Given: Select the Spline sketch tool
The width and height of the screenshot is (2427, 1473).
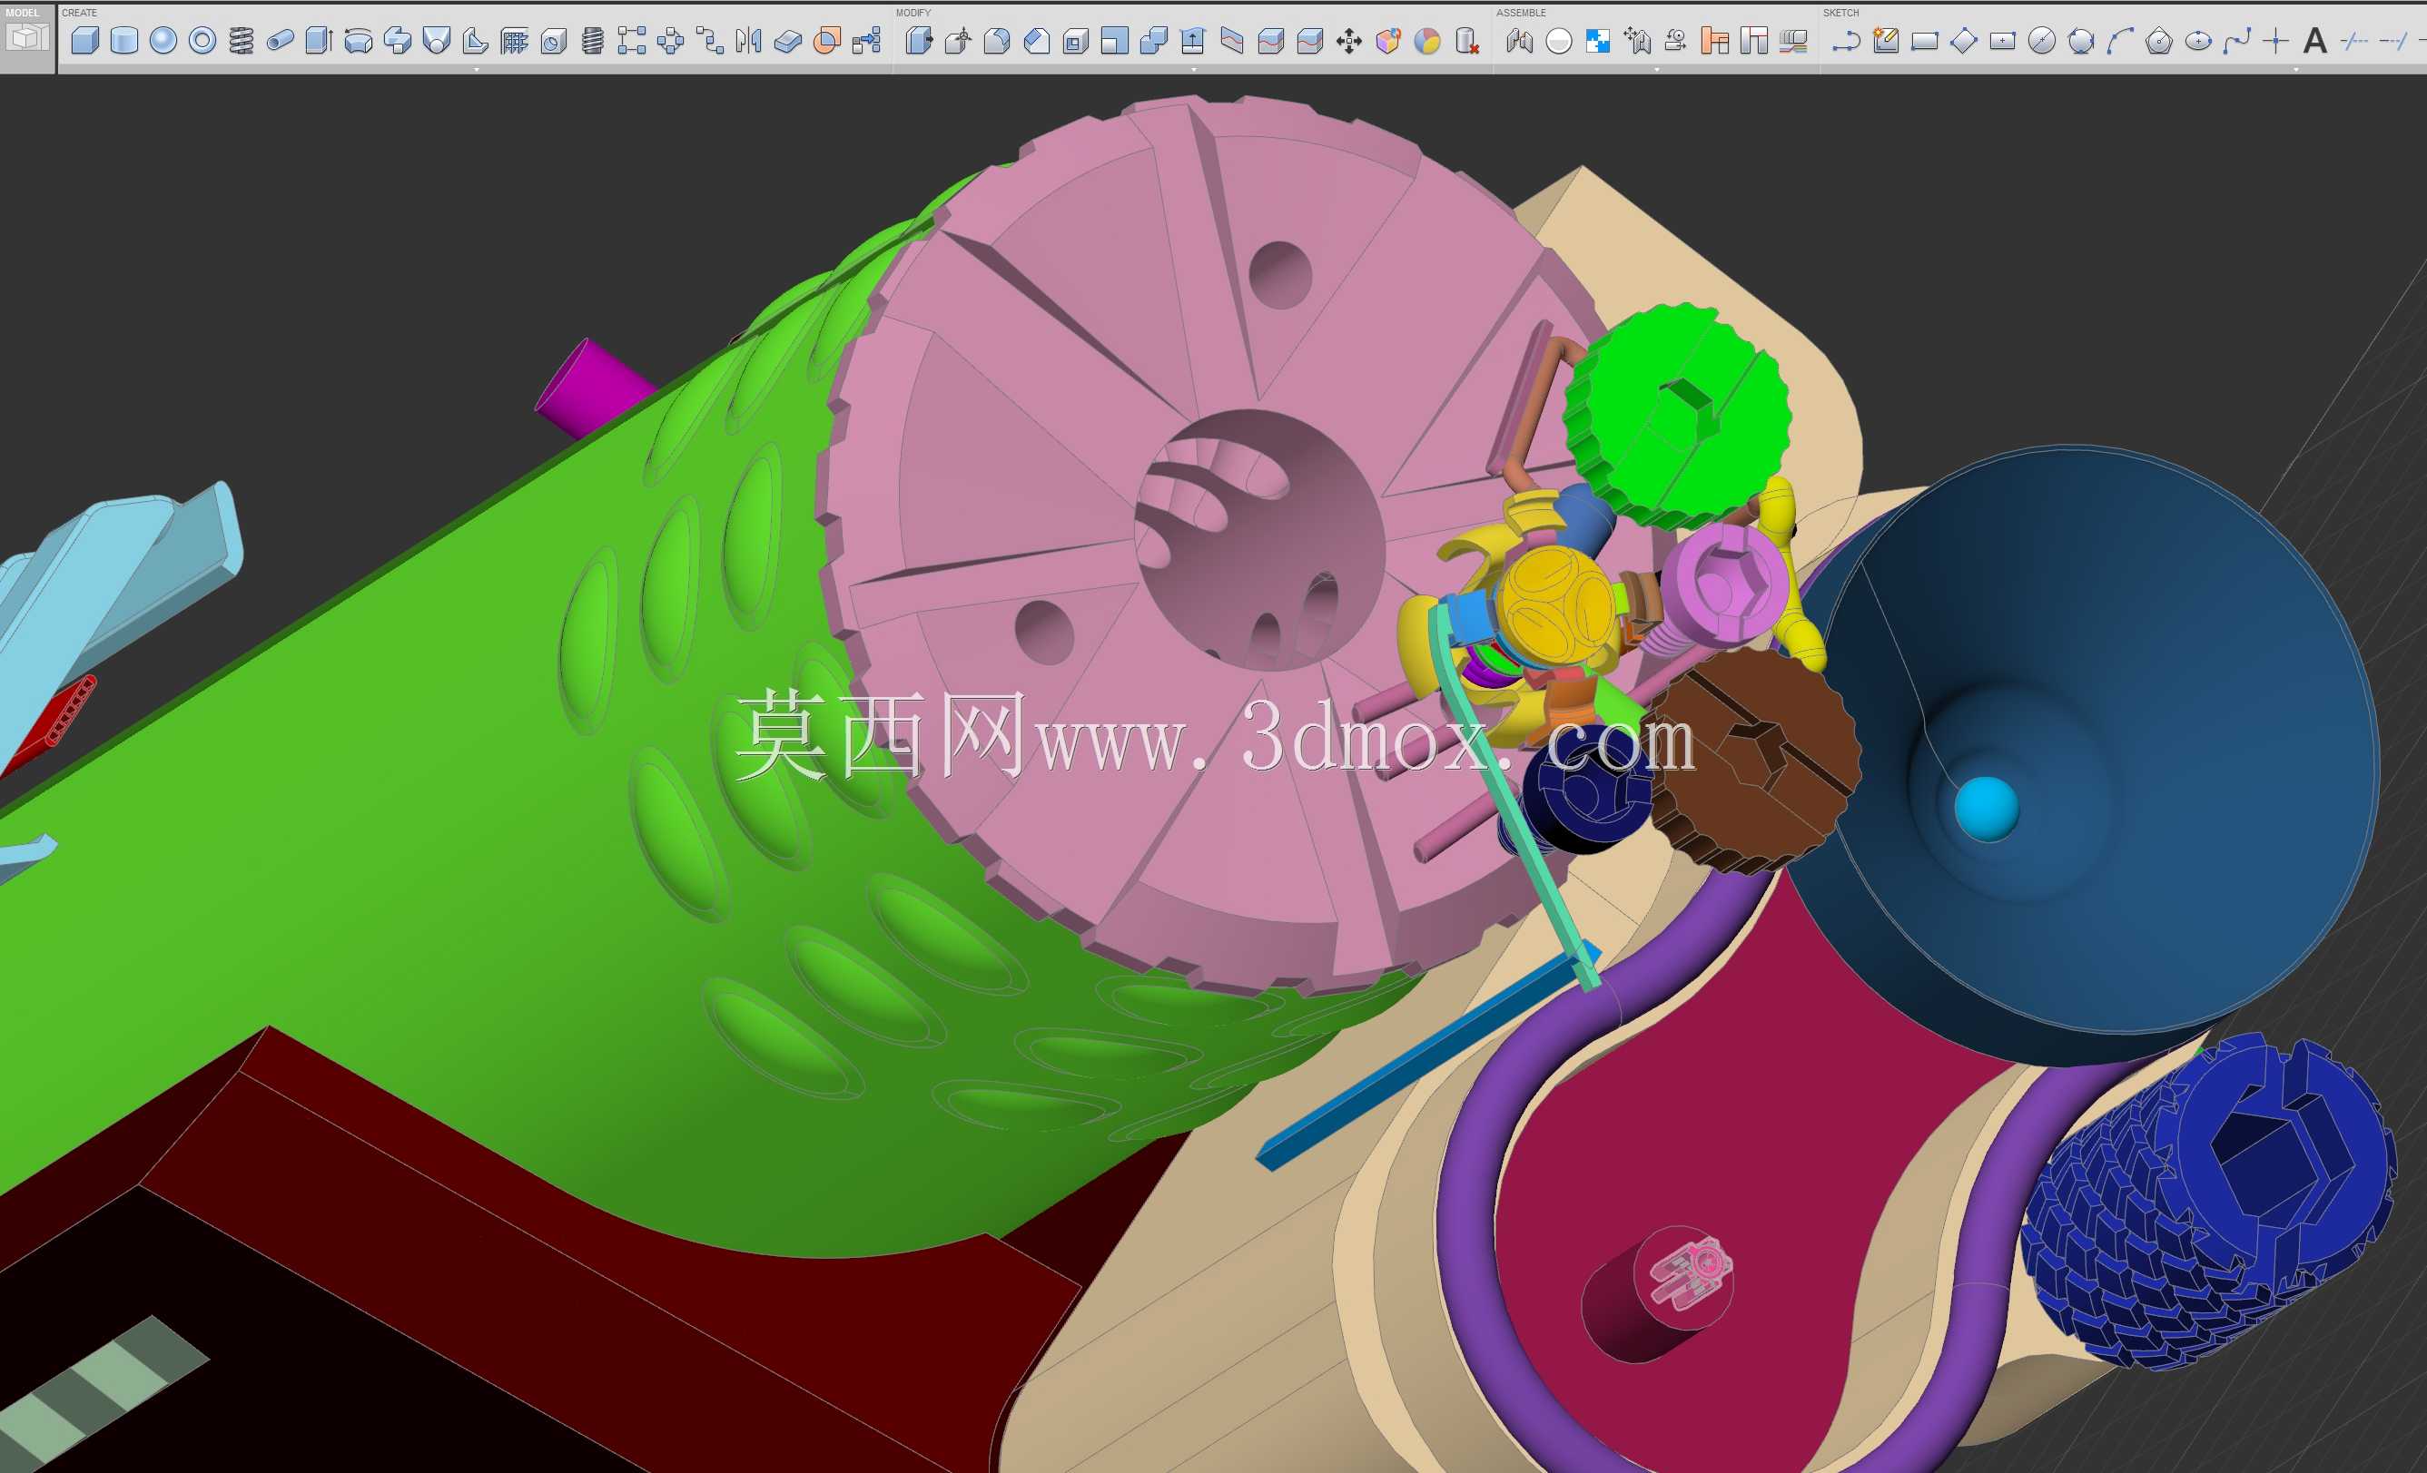Looking at the screenshot, I should (x=2237, y=40).
